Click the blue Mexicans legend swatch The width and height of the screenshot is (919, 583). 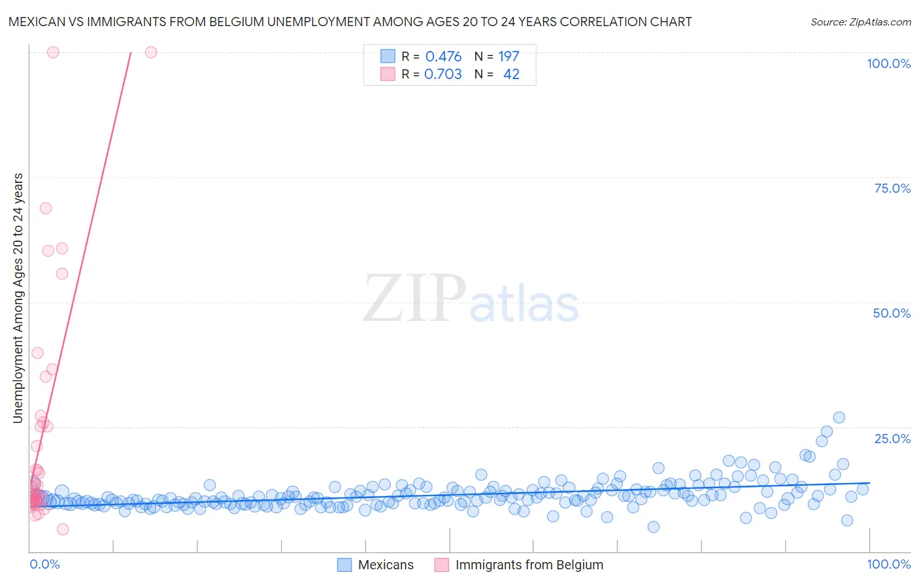(344, 565)
